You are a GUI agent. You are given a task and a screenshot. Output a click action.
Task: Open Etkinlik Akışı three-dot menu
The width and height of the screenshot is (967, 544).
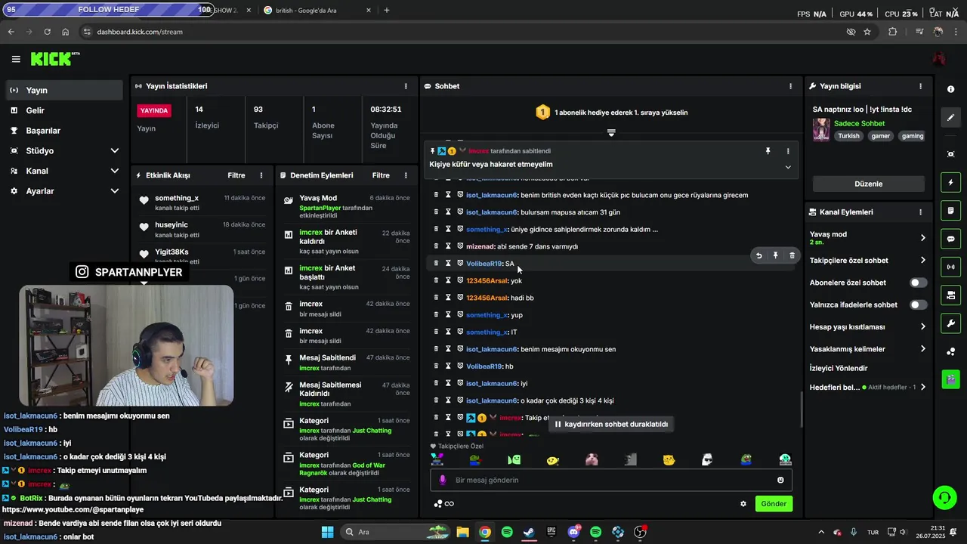pos(261,175)
